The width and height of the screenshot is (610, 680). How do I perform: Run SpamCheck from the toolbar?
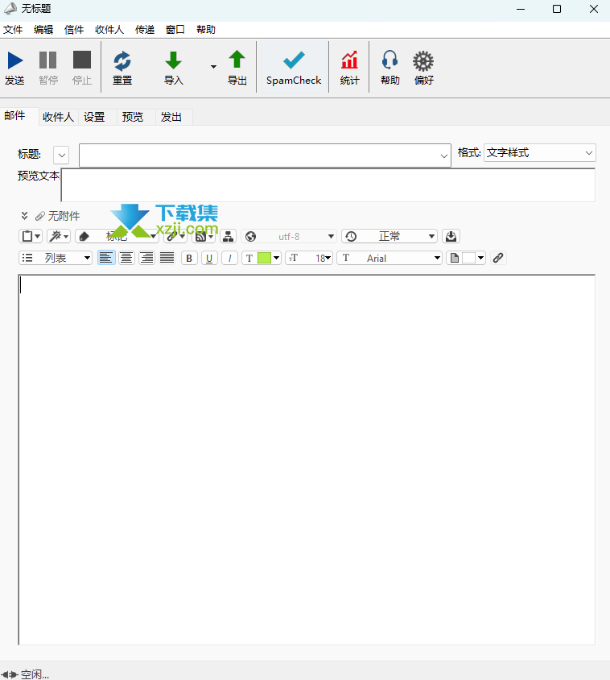click(294, 67)
